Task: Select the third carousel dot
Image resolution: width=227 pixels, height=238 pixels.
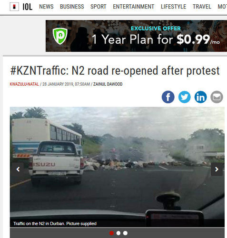Action: [x=125, y=233]
